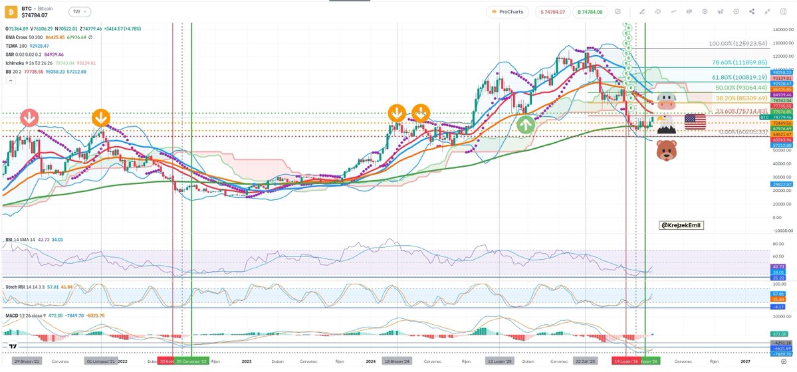Open chart settings gear icon

704,11
